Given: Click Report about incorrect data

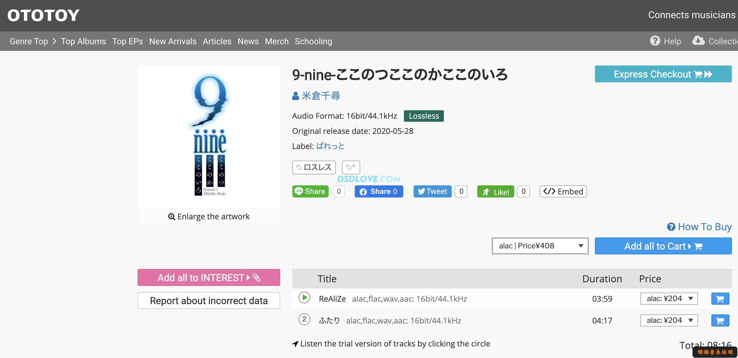Looking at the screenshot, I should [209, 300].
